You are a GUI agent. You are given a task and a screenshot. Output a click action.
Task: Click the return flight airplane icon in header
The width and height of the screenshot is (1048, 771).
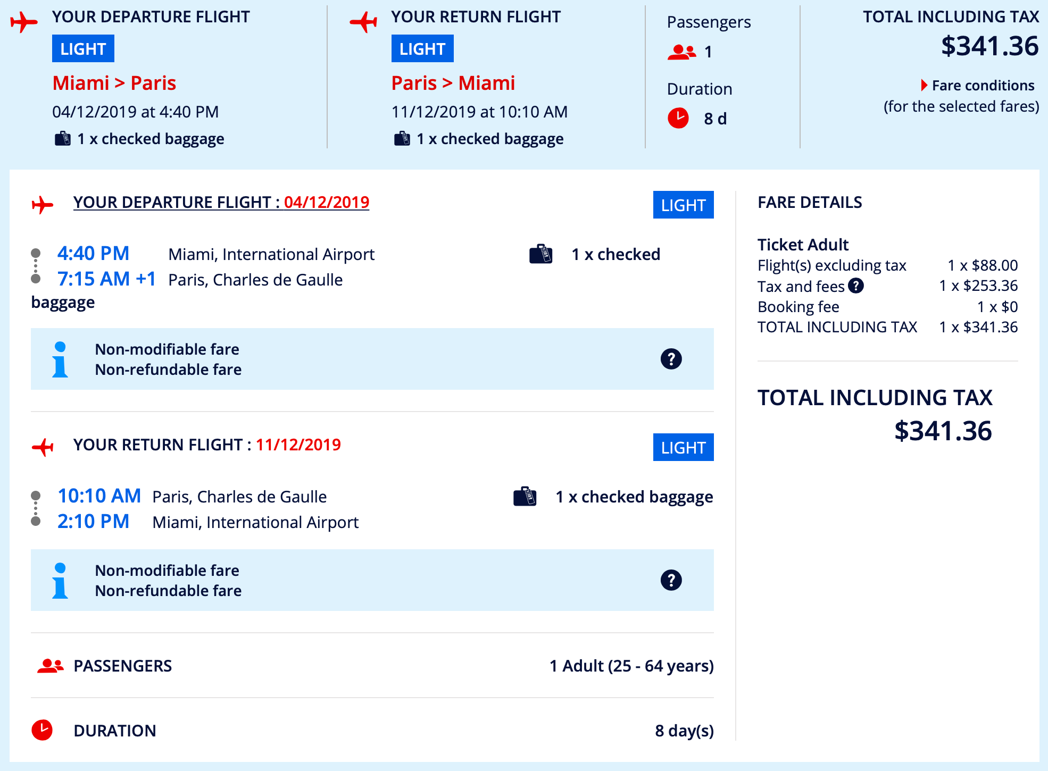(363, 22)
